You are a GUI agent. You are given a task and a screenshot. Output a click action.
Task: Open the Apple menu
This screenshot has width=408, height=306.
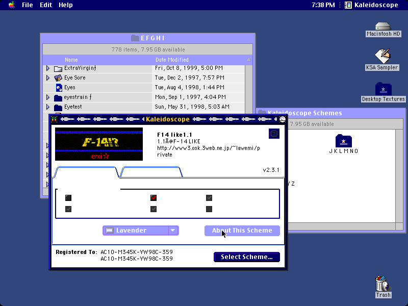click(12, 5)
